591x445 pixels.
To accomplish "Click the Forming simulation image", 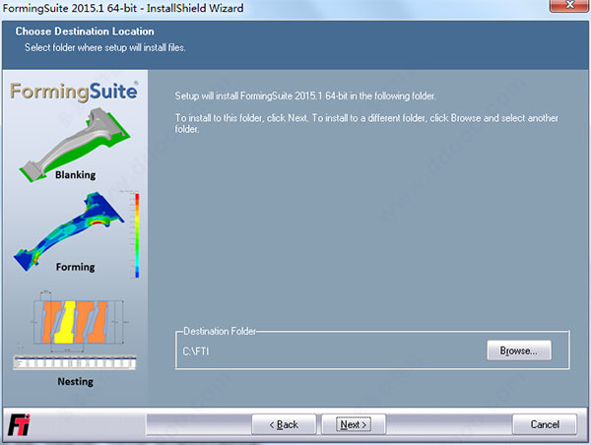I will tap(69, 230).
